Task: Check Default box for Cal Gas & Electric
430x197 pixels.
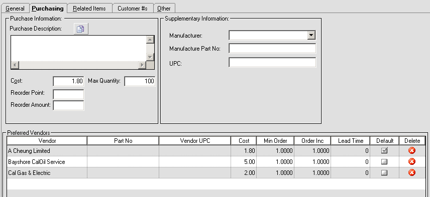Action: (x=384, y=172)
